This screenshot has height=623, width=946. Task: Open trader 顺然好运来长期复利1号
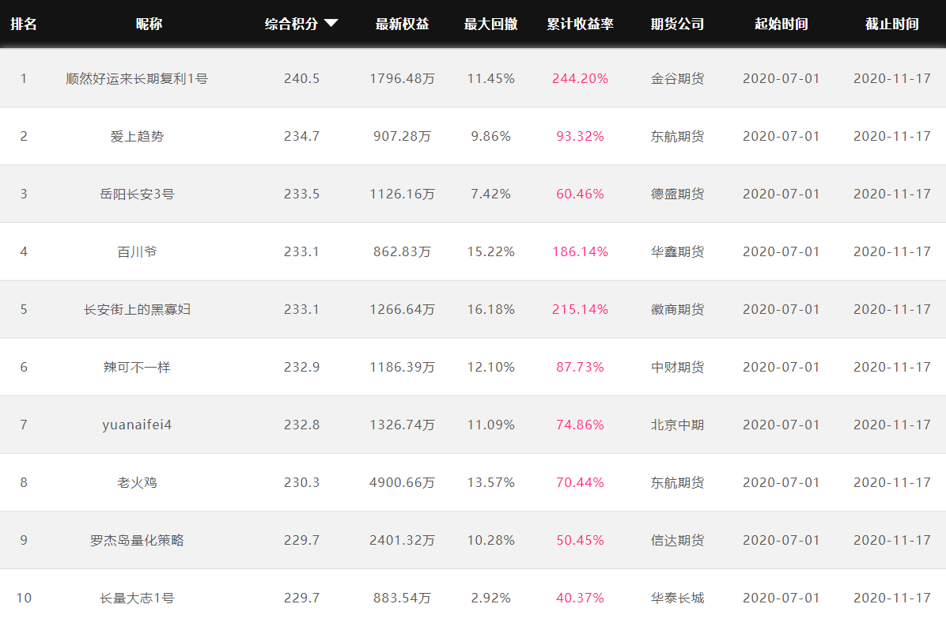(x=137, y=78)
